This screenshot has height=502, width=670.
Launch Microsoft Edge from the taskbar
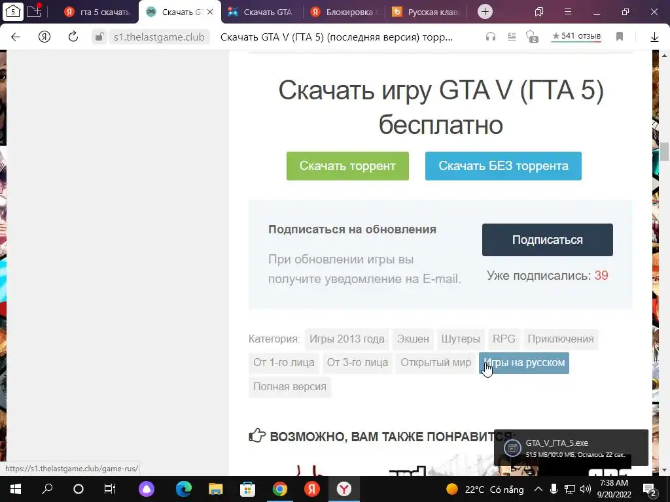pos(184,489)
